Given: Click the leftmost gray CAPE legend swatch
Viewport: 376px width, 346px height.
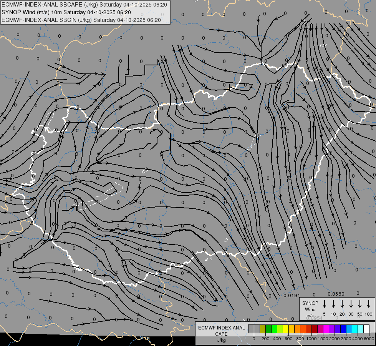Looking at the screenshot, I should coord(251,329).
